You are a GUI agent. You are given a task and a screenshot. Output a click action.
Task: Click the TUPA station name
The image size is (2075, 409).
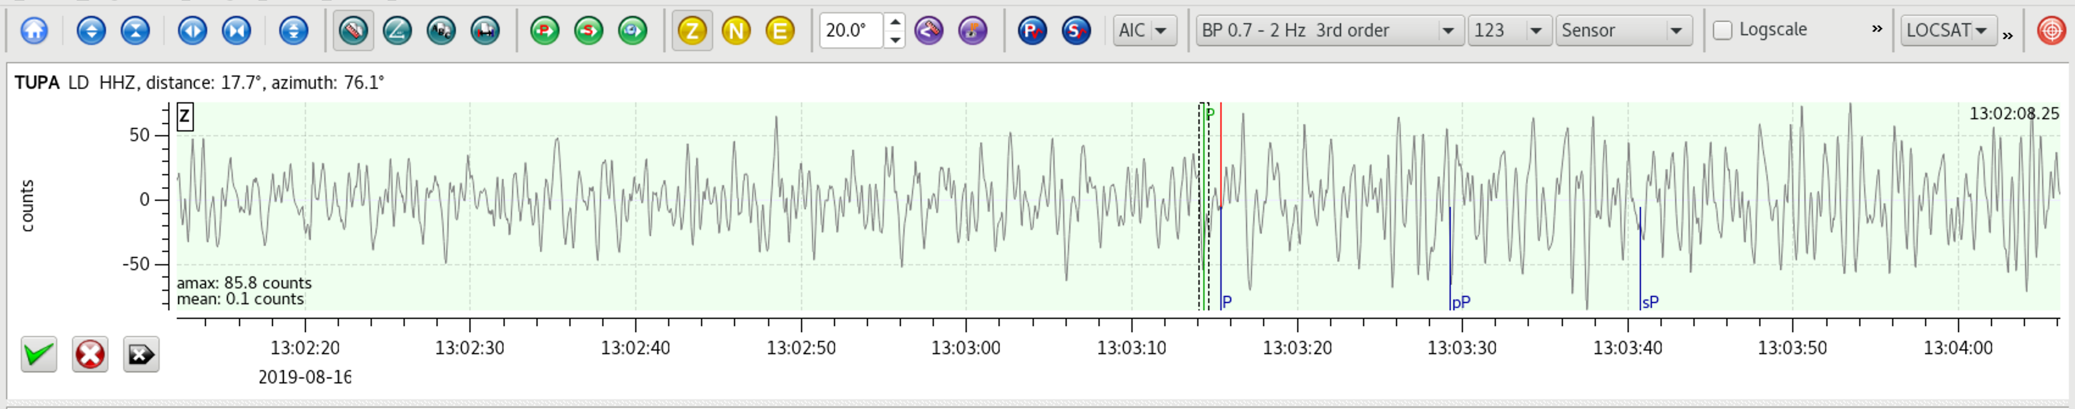coord(37,83)
